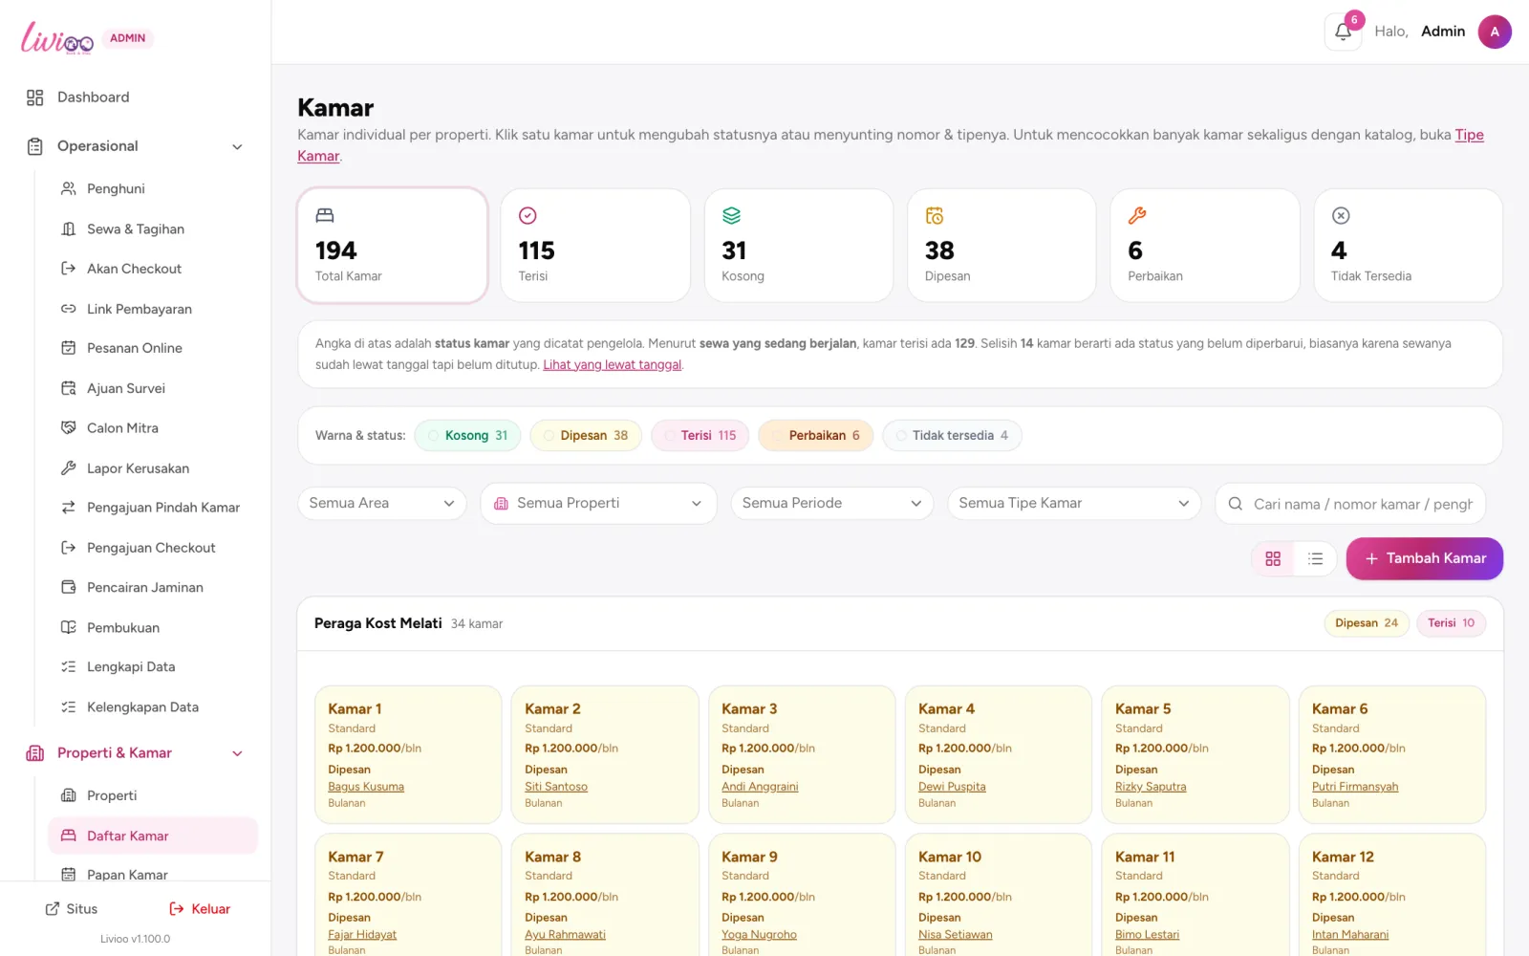This screenshot has width=1529, height=956.
Task: Click the Lengkapi Data checklist icon
Action: pyautogui.click(x=69, y=667)
